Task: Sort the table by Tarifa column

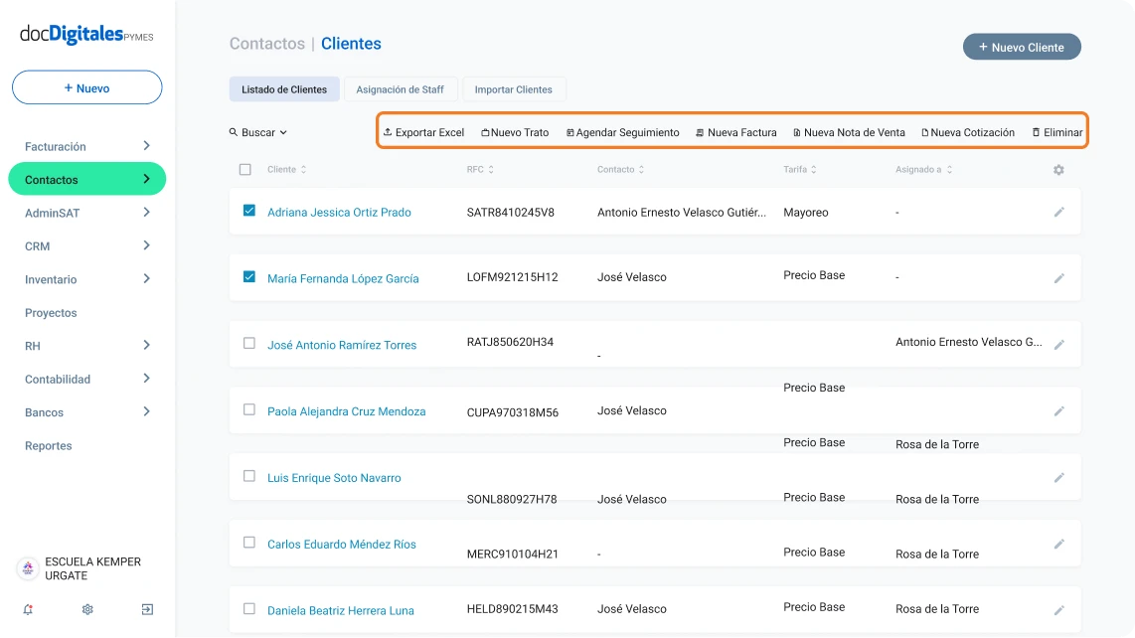Action: pyautogui.click(x=800, y=170)
